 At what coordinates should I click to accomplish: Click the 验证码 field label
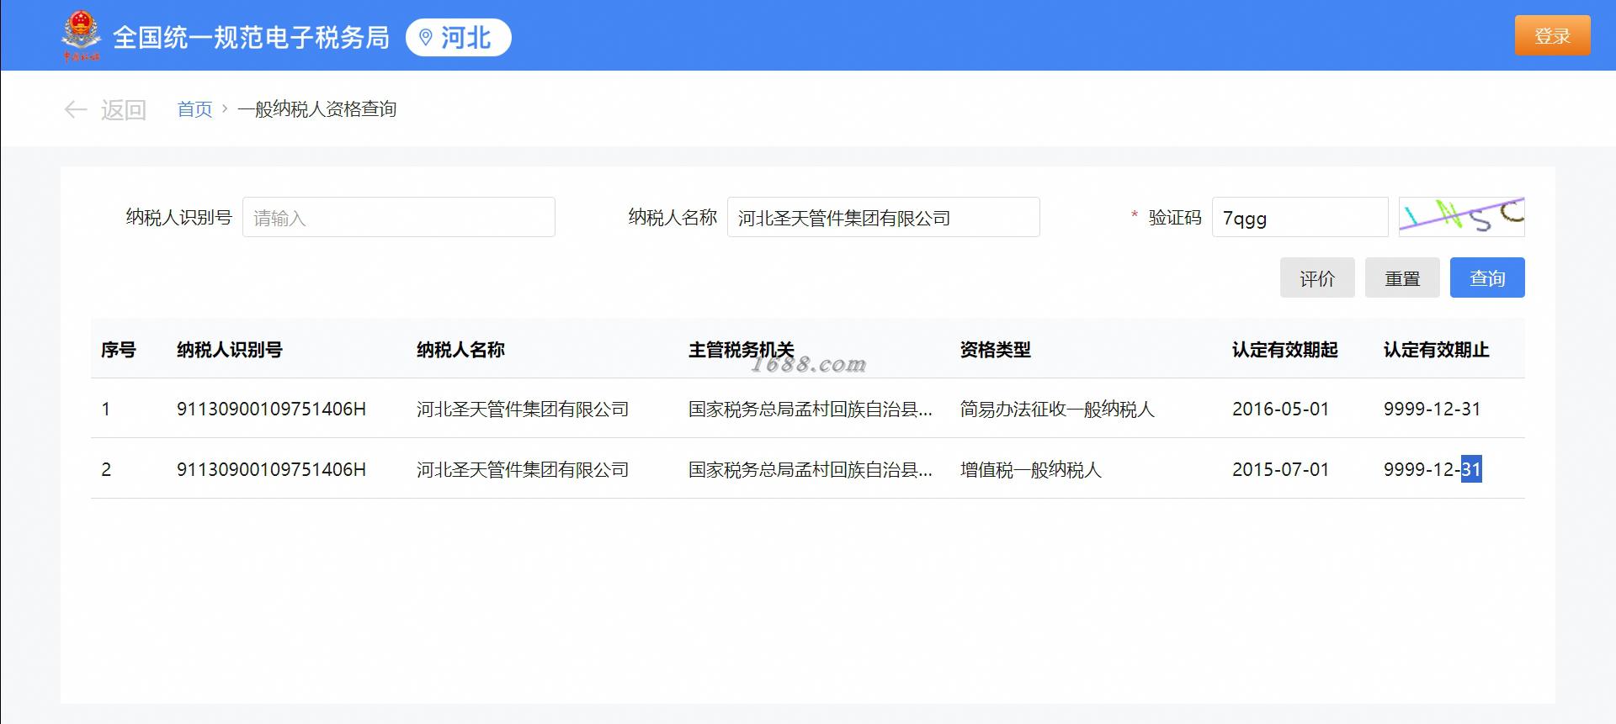tap(1175, 217)
